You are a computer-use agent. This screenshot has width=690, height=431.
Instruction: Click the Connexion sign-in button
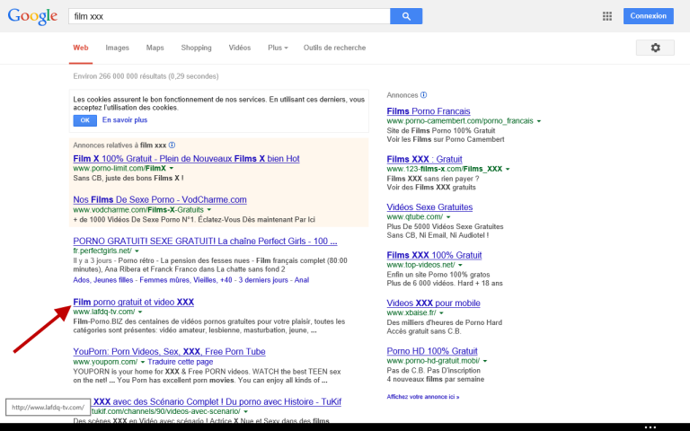tap(648, 16)
